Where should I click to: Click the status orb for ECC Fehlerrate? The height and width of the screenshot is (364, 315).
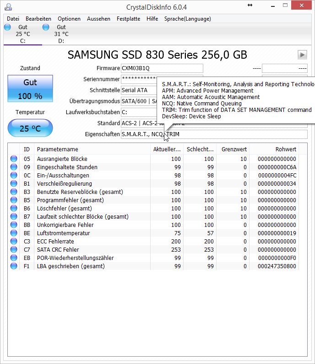pos(14,241)
